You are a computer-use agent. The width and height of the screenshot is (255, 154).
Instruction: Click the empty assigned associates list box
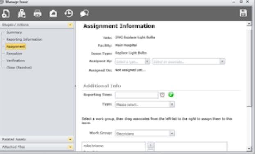coord(191,147)
